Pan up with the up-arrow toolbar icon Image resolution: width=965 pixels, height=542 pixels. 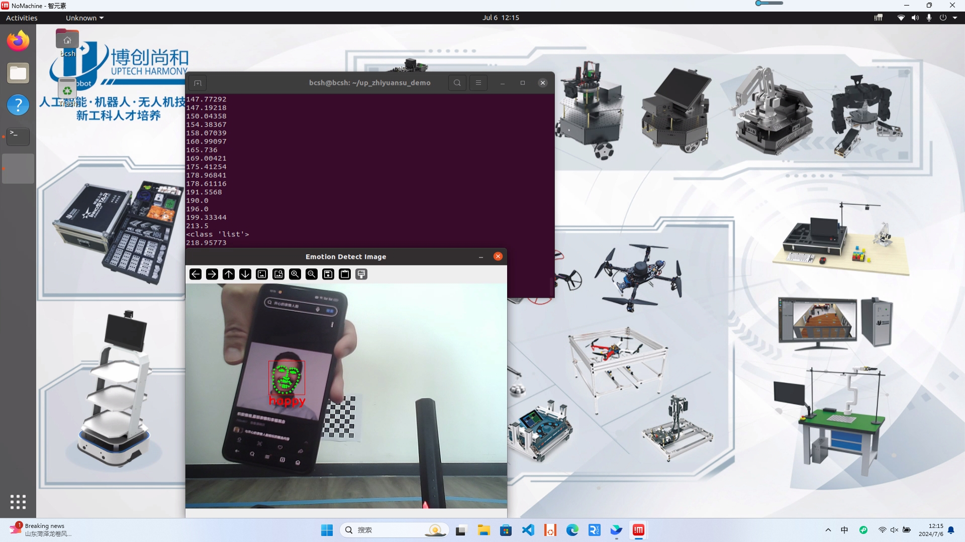[229, 274]
